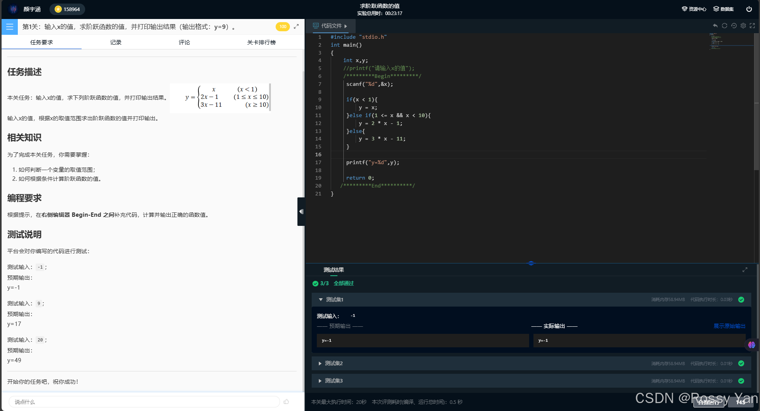The height and width of the screenshot is (411, 760).
Task: Toggle fullscreen for the code editor
Action: coord(752,26)
